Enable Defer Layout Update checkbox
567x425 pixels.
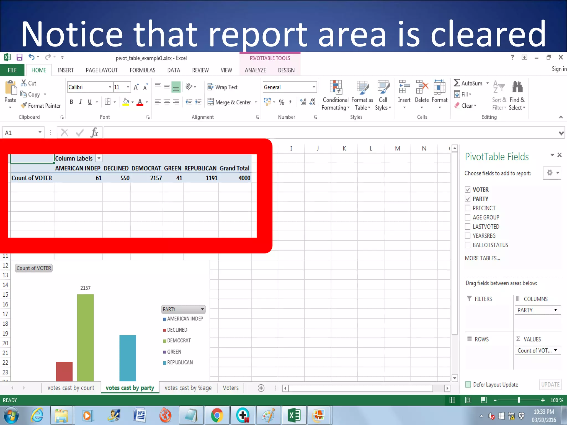(468, 384)
